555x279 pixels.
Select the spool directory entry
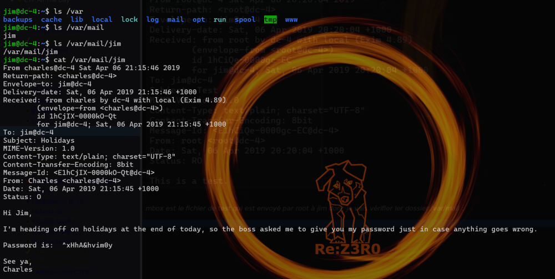pos(245,19)
